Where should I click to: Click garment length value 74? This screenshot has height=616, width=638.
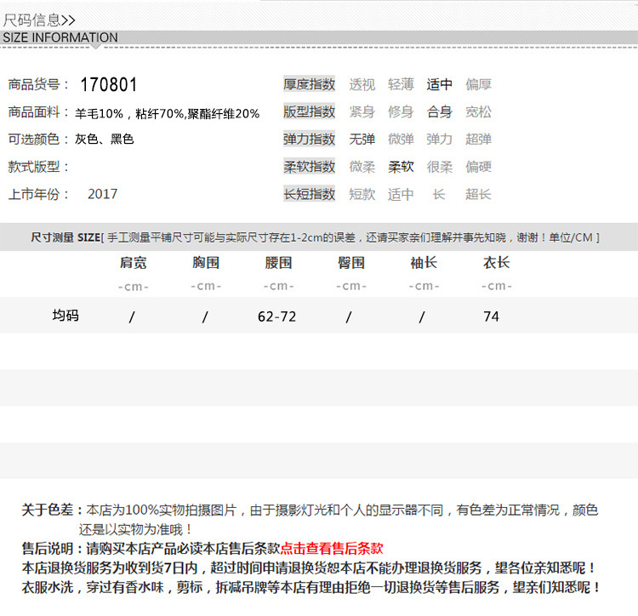click(x=491, y=317)
